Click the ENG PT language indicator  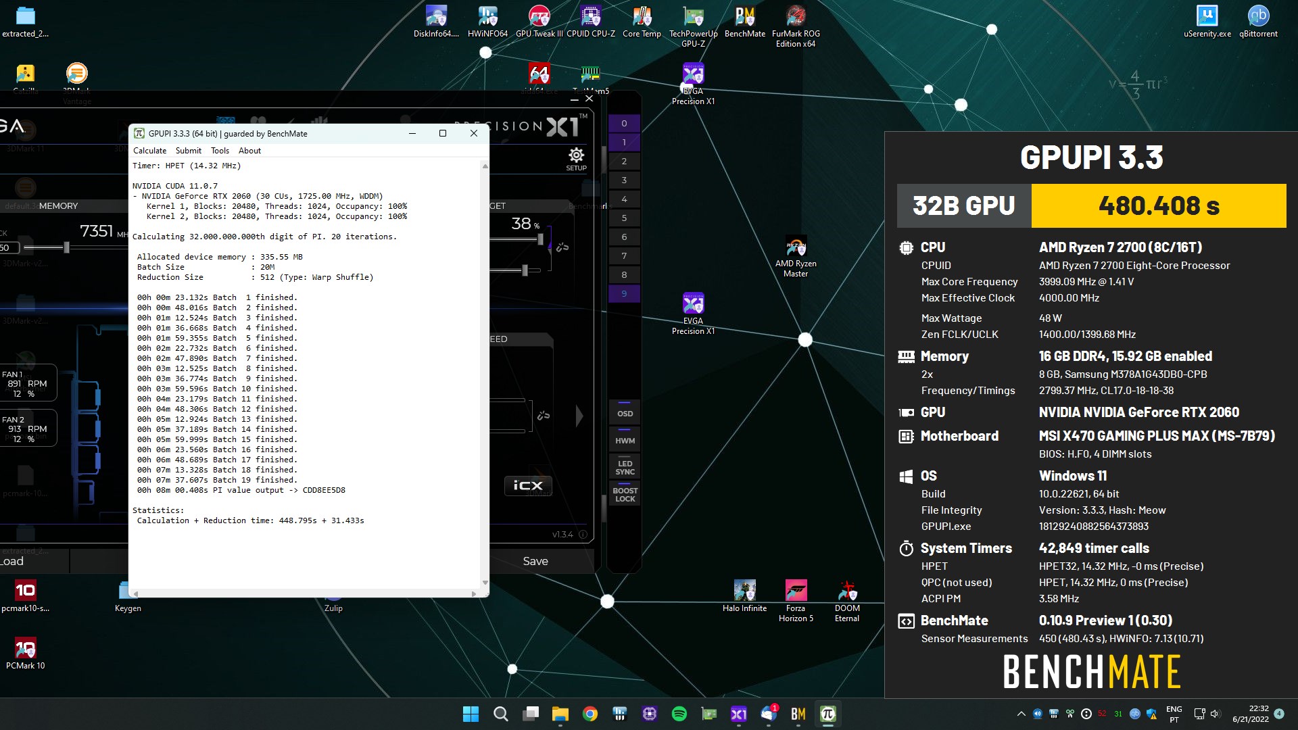[x=1174, y=714]
